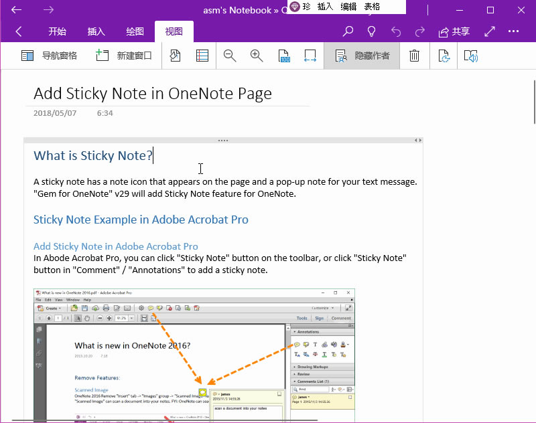
Task: Toggle rule lines with the grid icon
Action: (x=201, y=56)
